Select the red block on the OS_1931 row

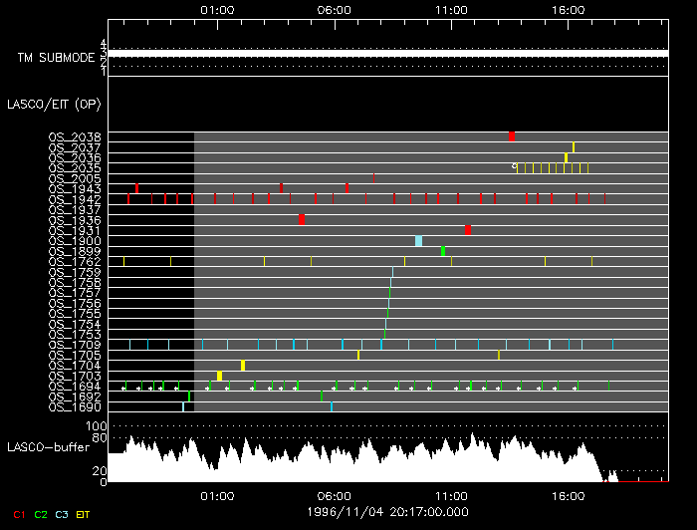(x=468, y=230)
